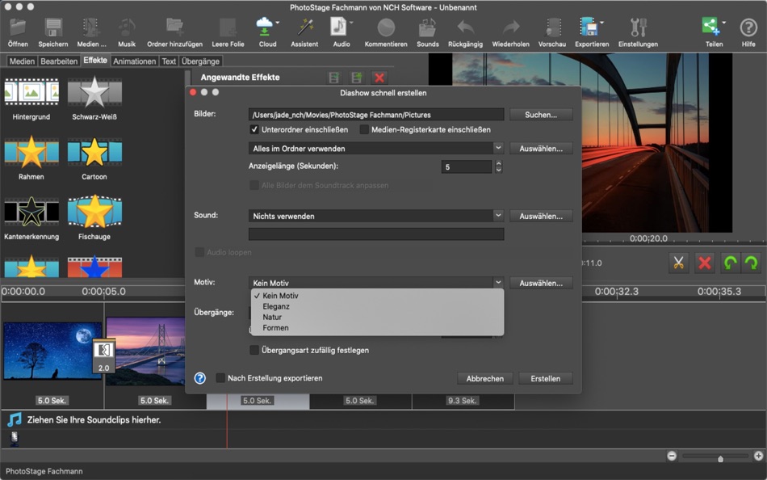Click the Abbrechen button

click(x=484, y=379)
